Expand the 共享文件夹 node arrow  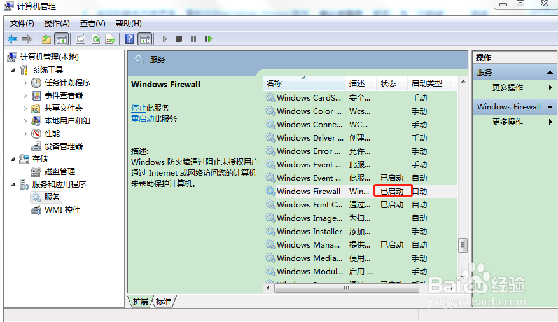25,109
